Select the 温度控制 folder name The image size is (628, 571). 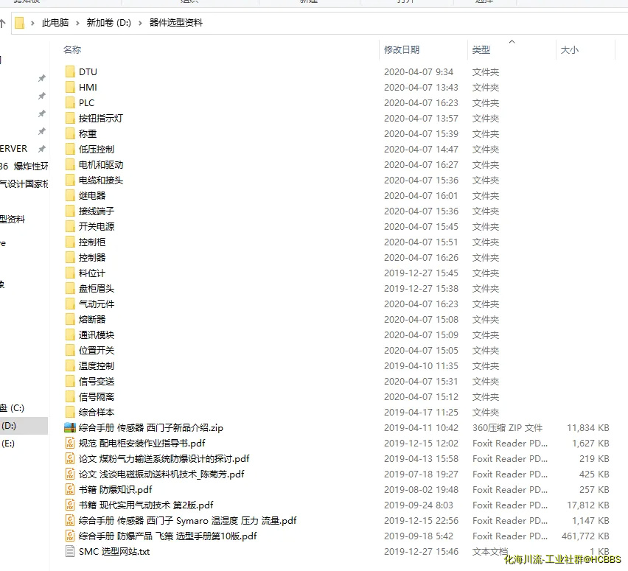[x=97, y=366]
